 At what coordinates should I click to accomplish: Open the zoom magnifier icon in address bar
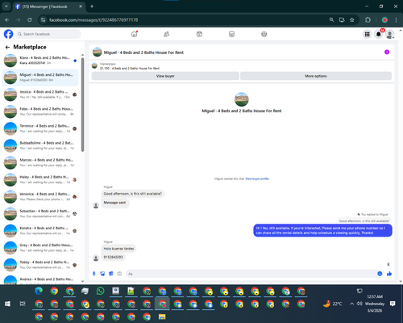tap(331, 20)
